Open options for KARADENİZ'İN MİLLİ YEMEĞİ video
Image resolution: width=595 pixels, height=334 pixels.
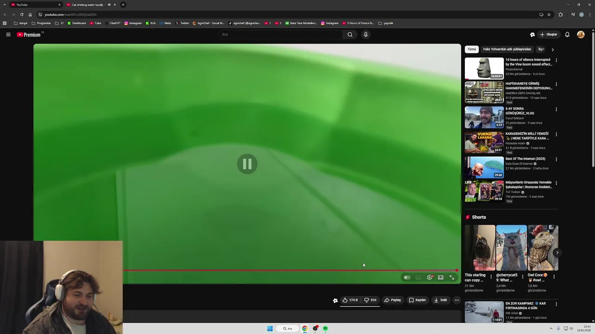tap(556, 135)
